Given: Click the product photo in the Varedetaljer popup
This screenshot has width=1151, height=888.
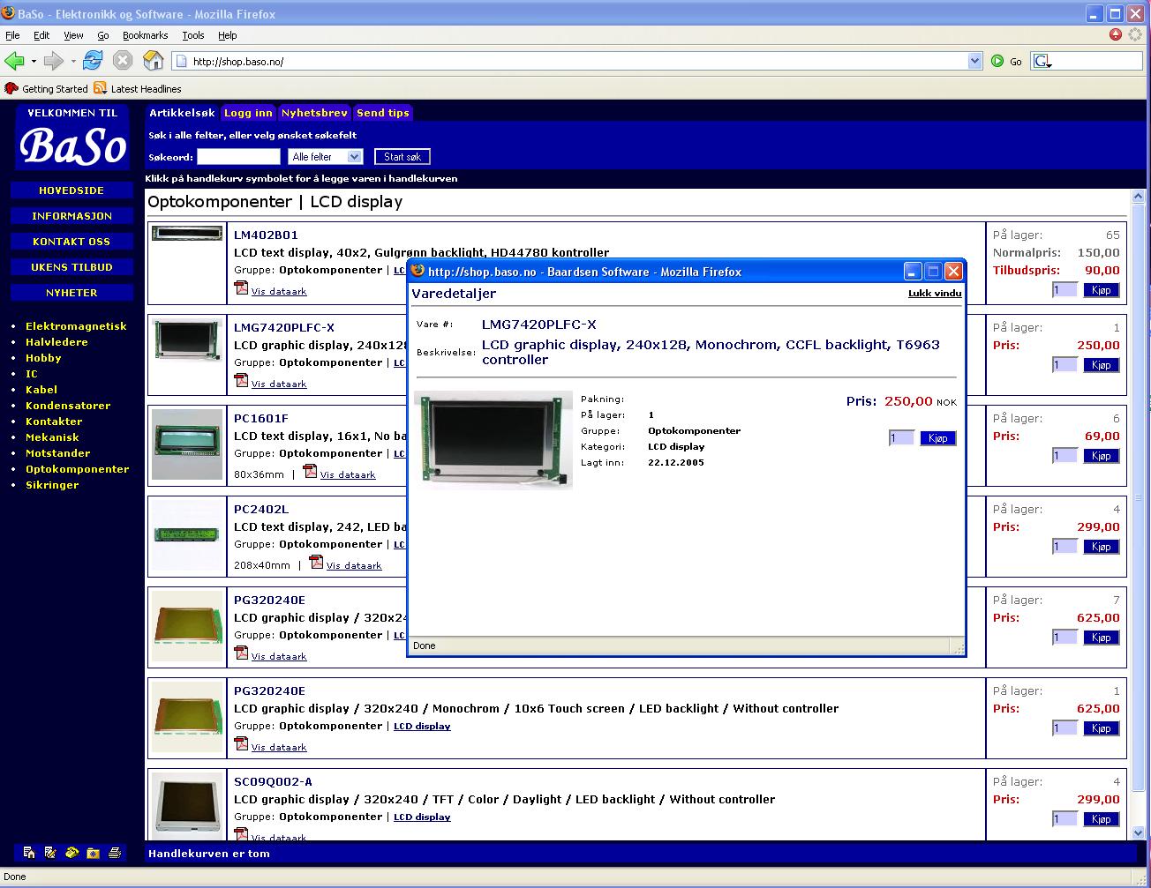Looking at the screenshot, I should tap(493, 440).
